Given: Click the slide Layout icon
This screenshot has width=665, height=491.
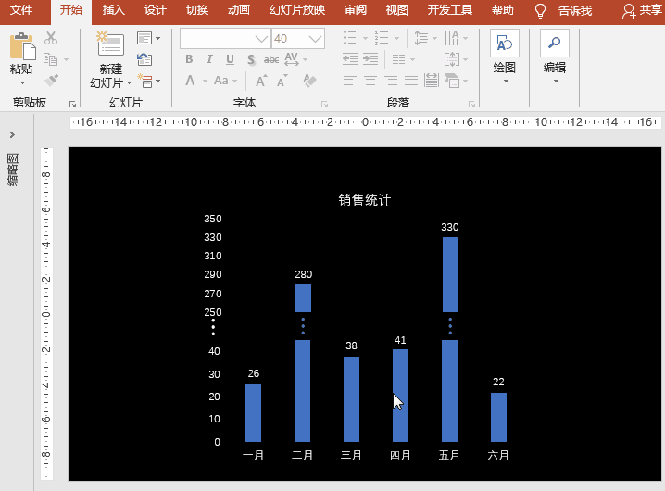Looking at the screenshot, I should pos(144,38).
